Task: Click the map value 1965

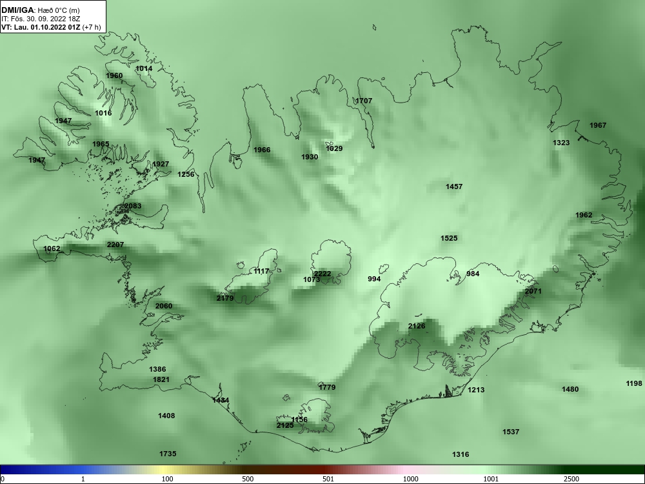Action: pyautogui.click(x=101, y=144)
